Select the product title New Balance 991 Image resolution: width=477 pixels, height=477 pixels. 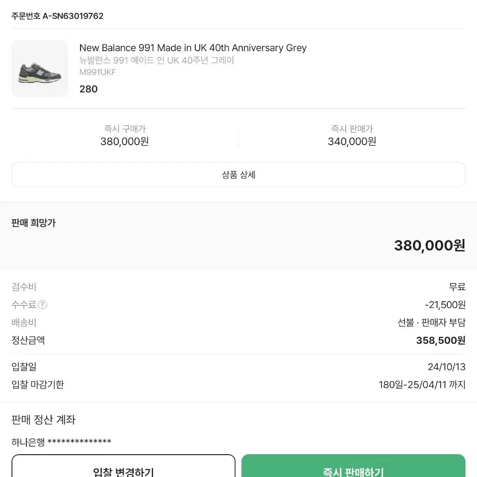[193, 48]
